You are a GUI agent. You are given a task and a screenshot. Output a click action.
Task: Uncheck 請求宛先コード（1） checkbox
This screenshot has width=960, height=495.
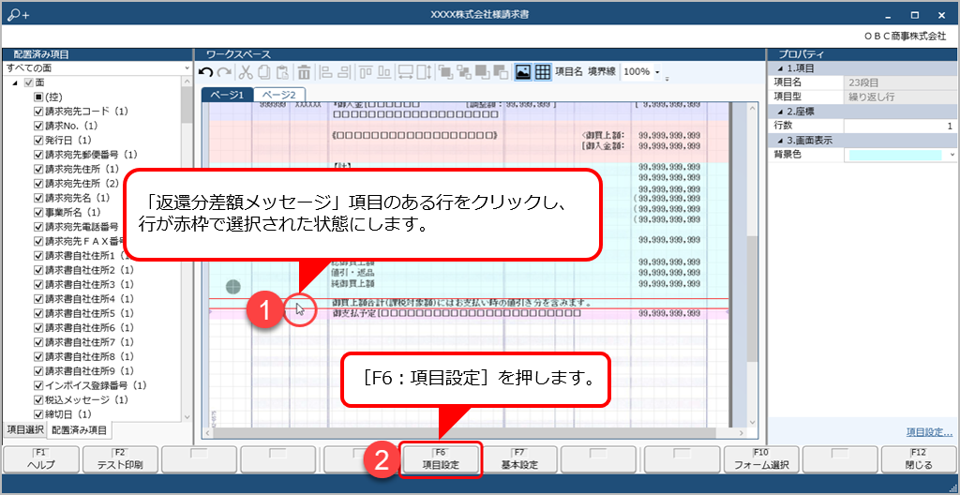pos(38,112)
